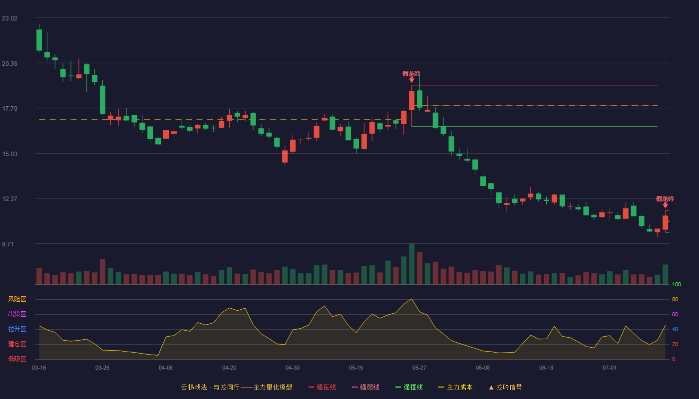
Task: Toggle the 强弱线 legend entry
Action: point(365,387)
